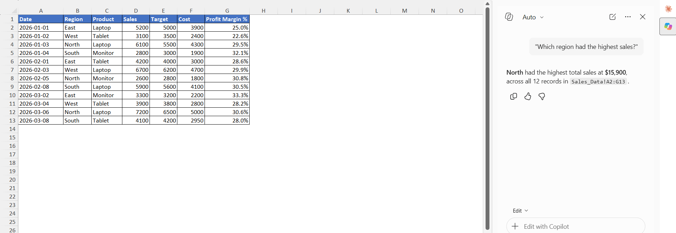Click the Region header cell
The width and height of the screenshot is (676, 233).
(x=77, y=19)
